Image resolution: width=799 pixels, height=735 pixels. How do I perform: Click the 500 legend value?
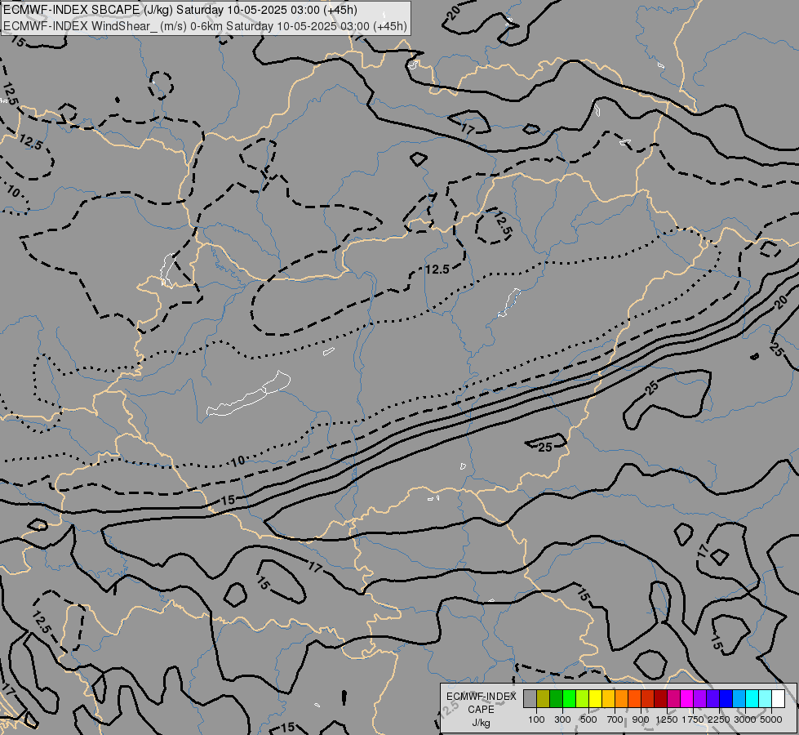pyautogui.click(x=588, y=719)
